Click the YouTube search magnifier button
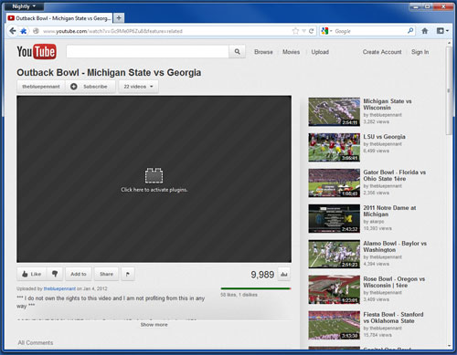Screen dimensions: 457x355 237,52
